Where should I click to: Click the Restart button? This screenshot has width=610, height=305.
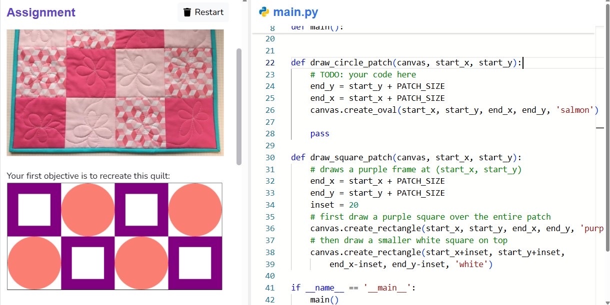point(203,12)
